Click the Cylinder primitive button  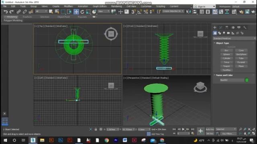226,58
